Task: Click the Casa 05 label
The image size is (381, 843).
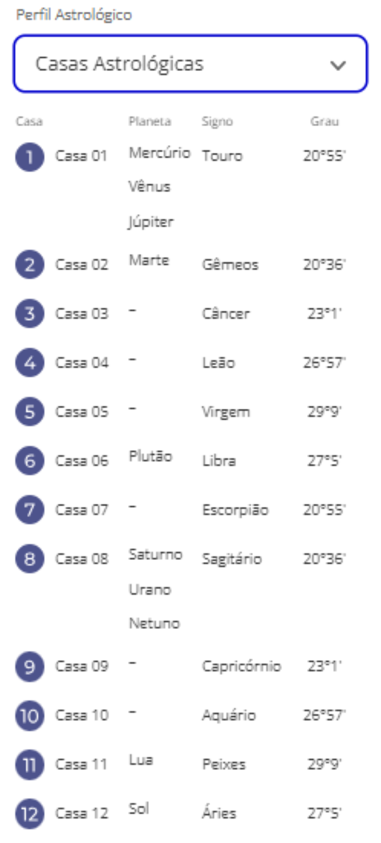Action: pyautogui.click(x=82, y=412)
